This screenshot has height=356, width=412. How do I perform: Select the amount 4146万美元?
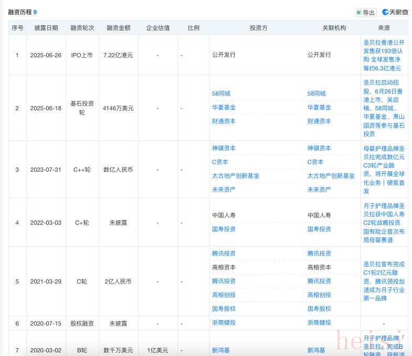(x=118, y=108)
